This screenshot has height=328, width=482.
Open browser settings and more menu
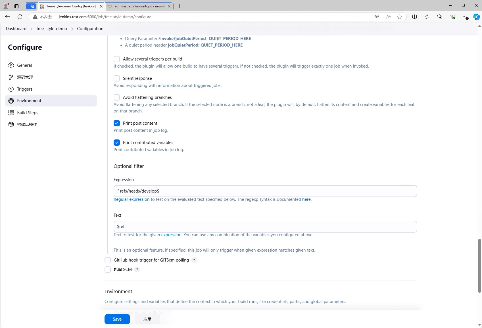pos(465,17)
